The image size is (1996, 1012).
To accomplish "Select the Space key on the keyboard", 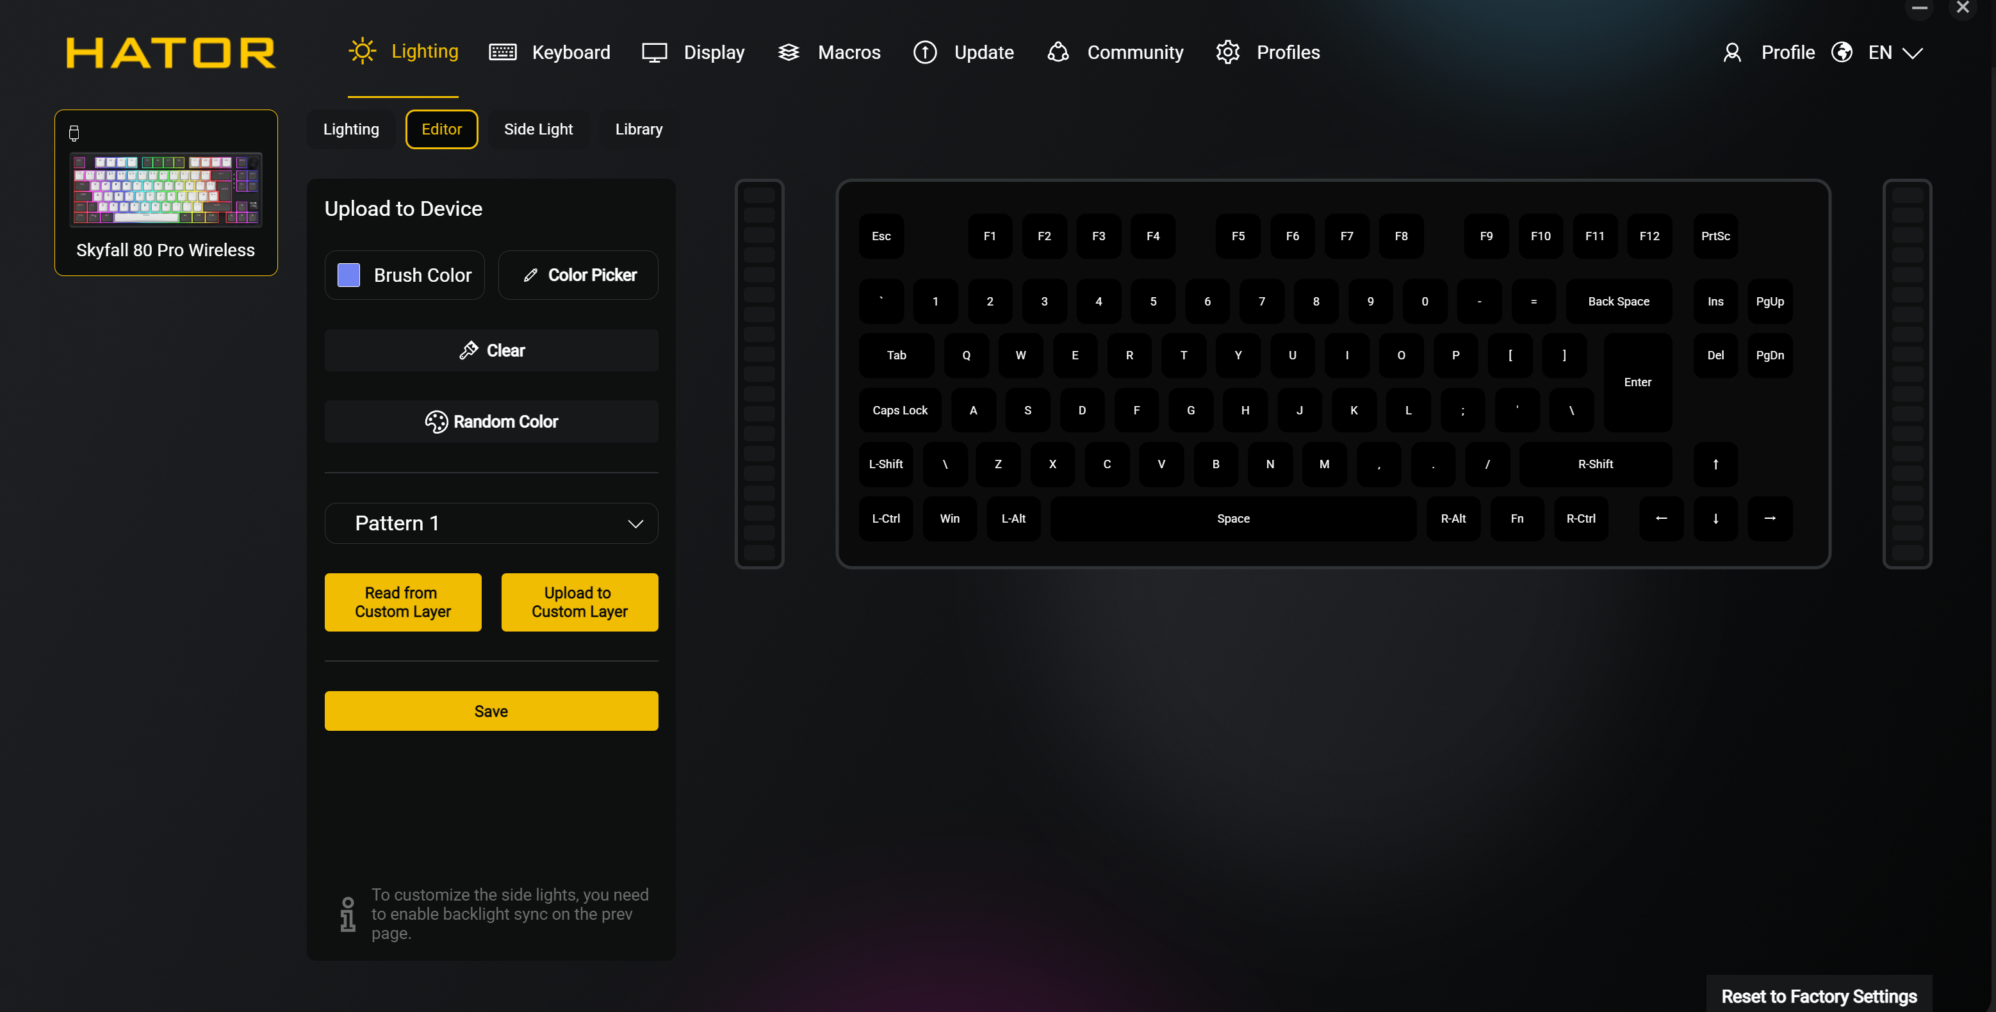I will 1232,518.
